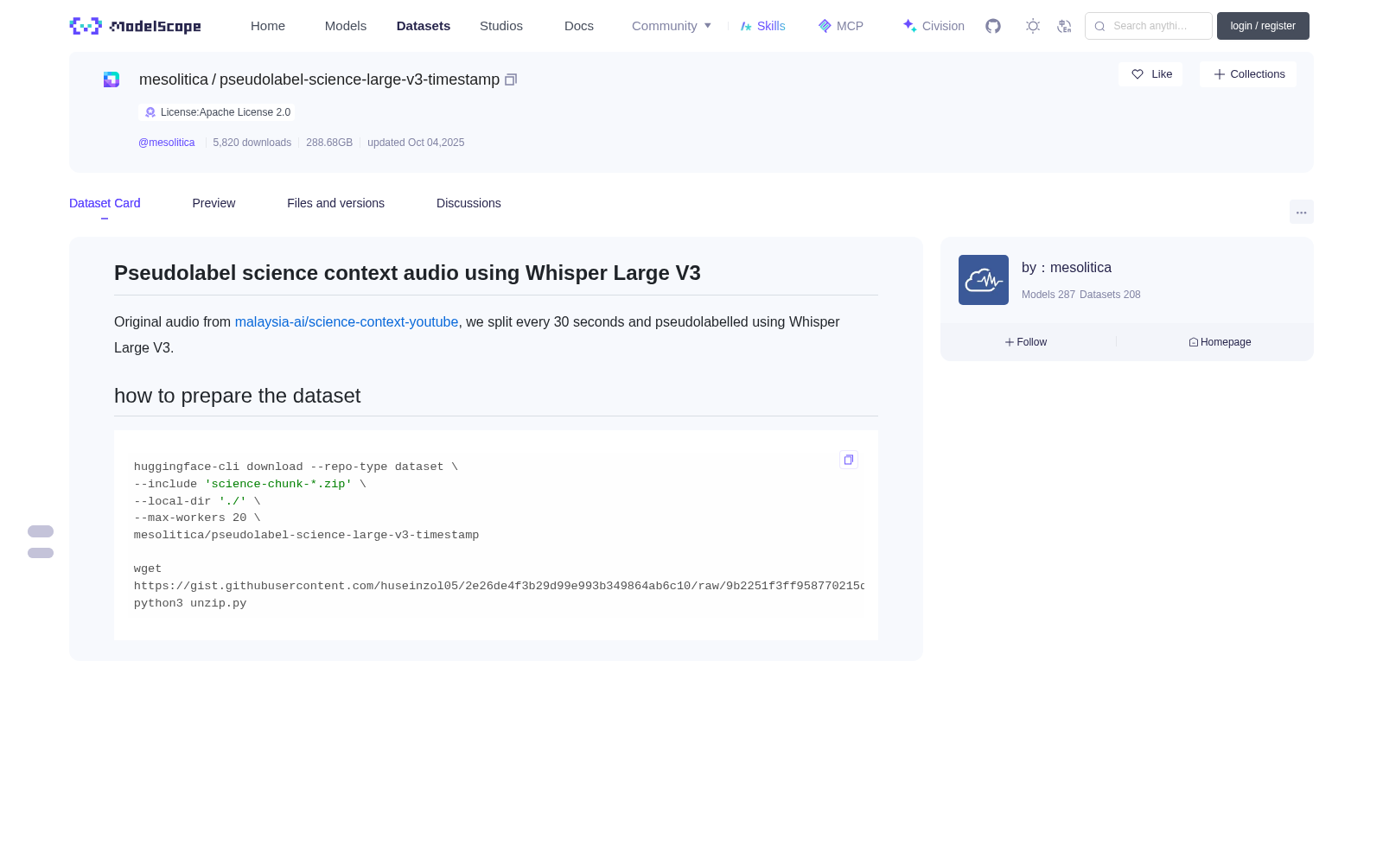Open the Discussions tab
Image resolution: width=1383 pixels, height=864 pixels.
468,203
